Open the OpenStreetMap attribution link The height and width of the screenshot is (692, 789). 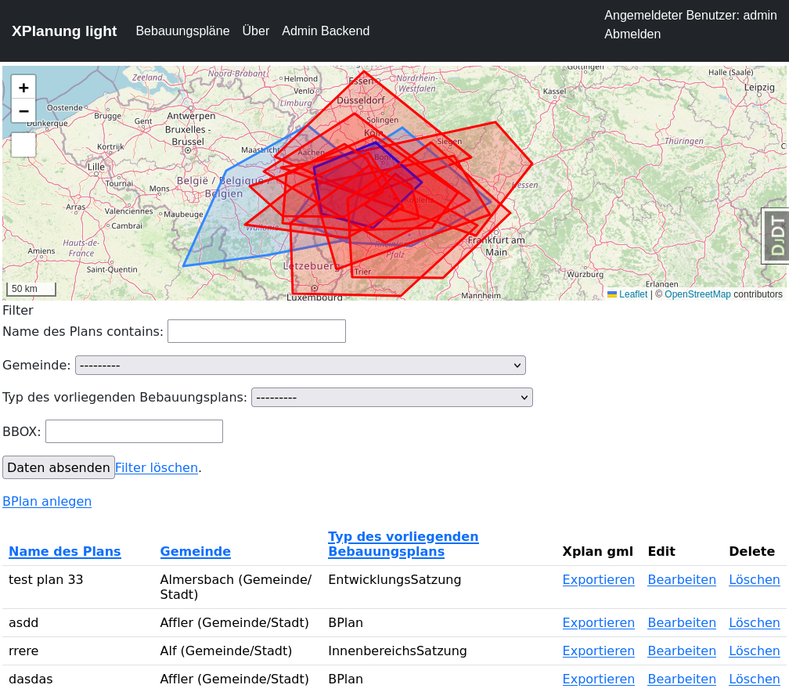pos(697,294)
